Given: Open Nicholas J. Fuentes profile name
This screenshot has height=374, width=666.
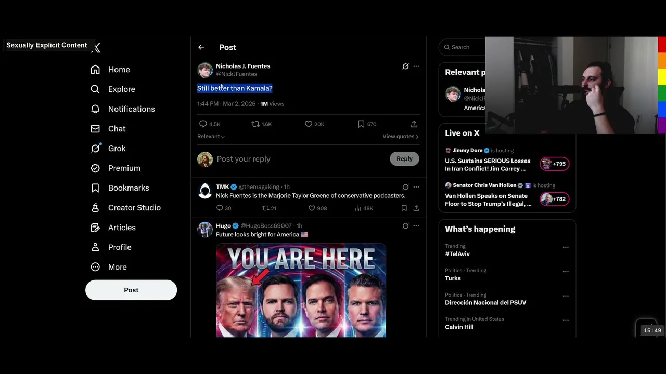Looking at the screenshot, I should click(x=243, y=66).
